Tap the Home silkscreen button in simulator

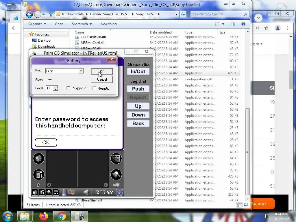(39, 158)
